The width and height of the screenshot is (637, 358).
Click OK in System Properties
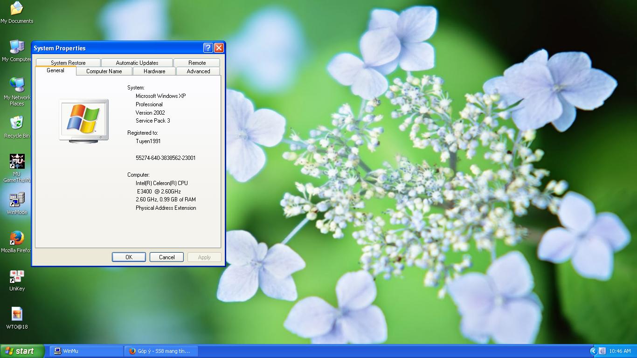tap(129, 257)
